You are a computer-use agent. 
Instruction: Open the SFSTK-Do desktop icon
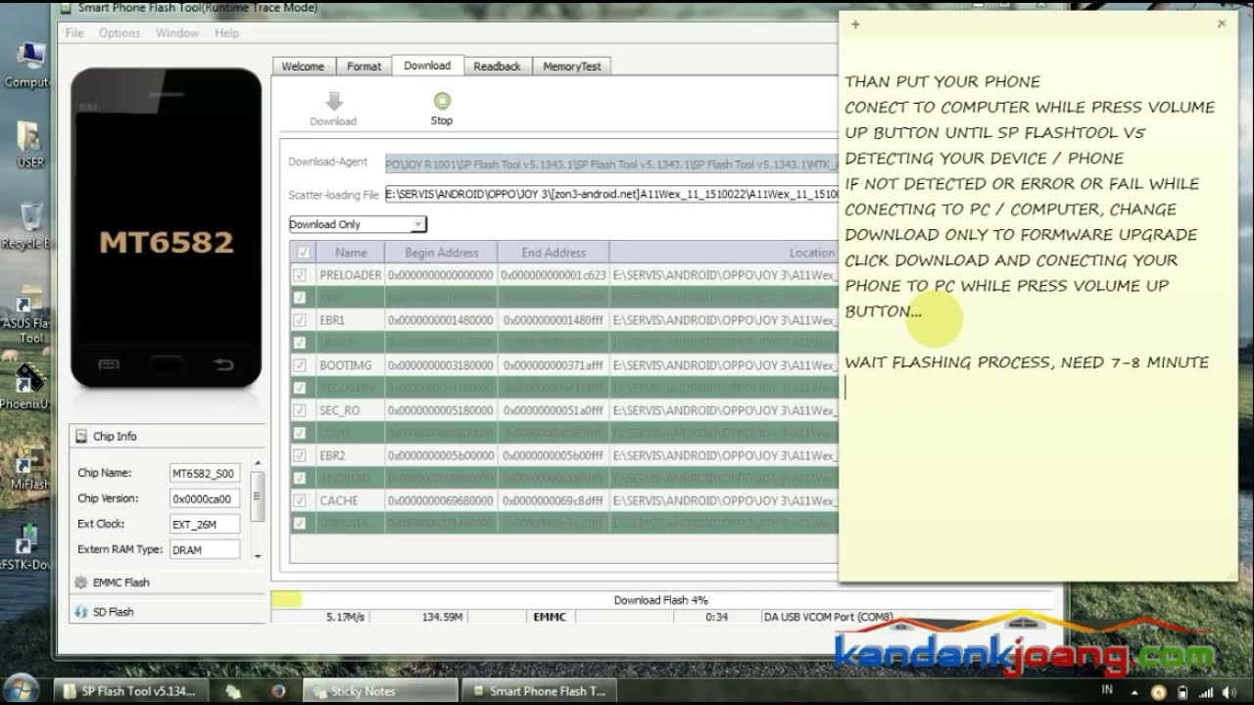point(29,540)
